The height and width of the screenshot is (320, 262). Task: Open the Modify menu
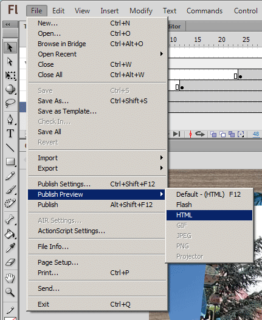141,11
